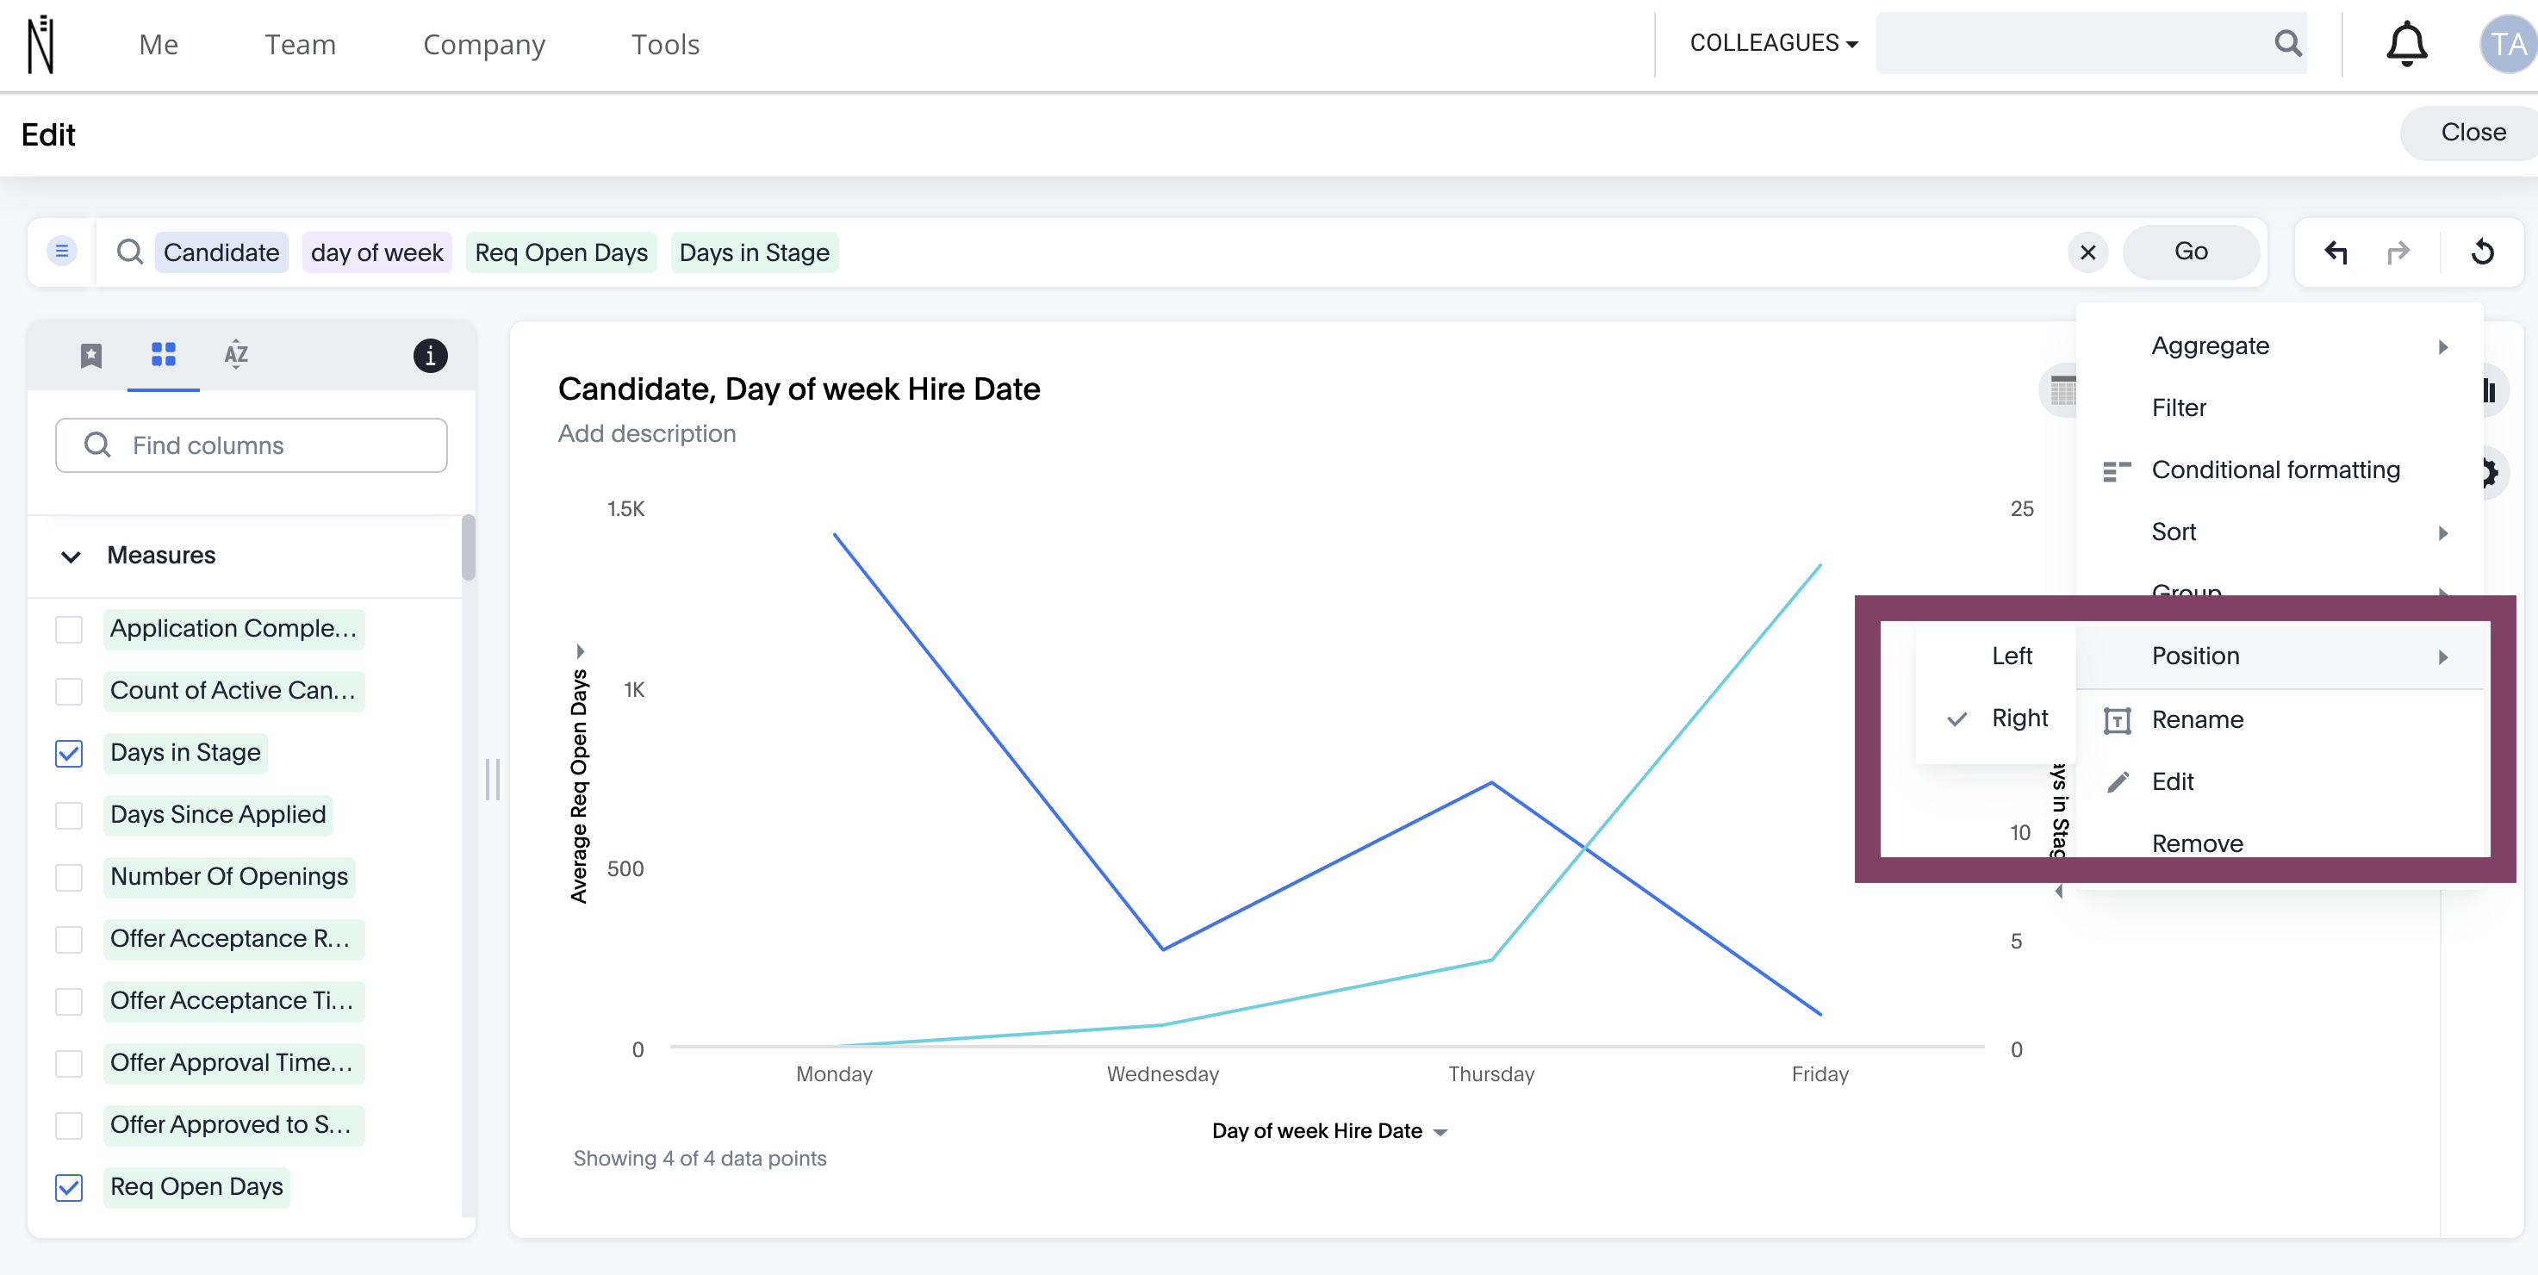This screenshot has height=1275, width=2538.
Task: Uncheck Days in Stage measure
Action: click(x=69, y=753)
